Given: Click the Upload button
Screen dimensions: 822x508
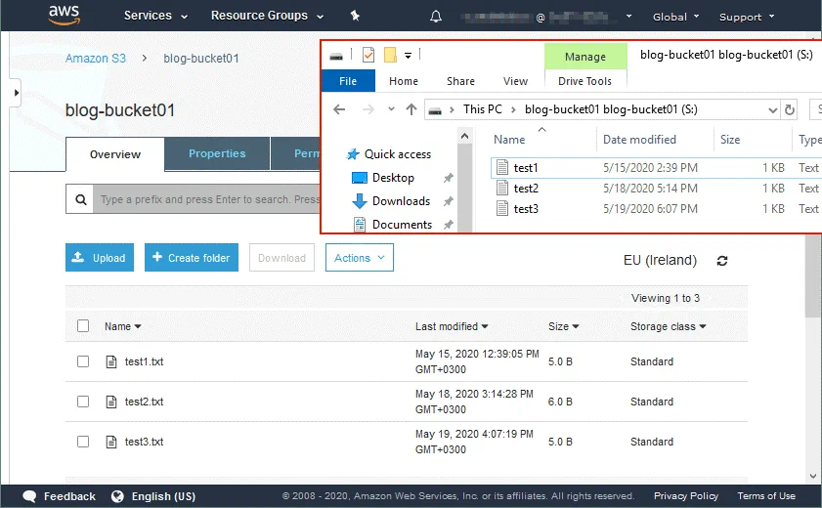Looking at the screenshot, I should 100,258.
